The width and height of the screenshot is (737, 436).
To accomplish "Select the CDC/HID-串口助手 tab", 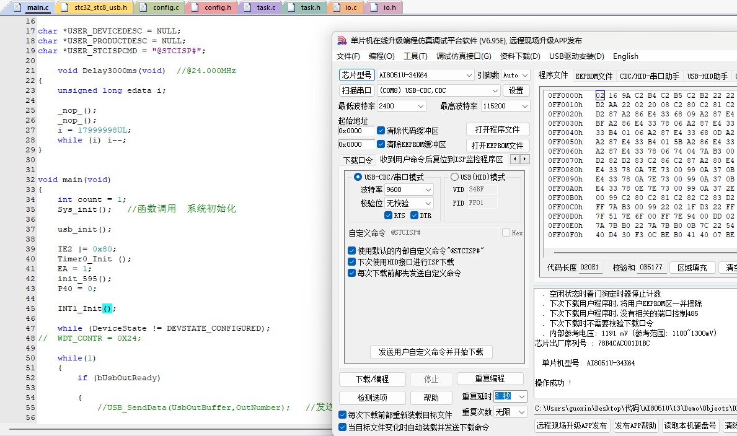I will click(650, 76).
